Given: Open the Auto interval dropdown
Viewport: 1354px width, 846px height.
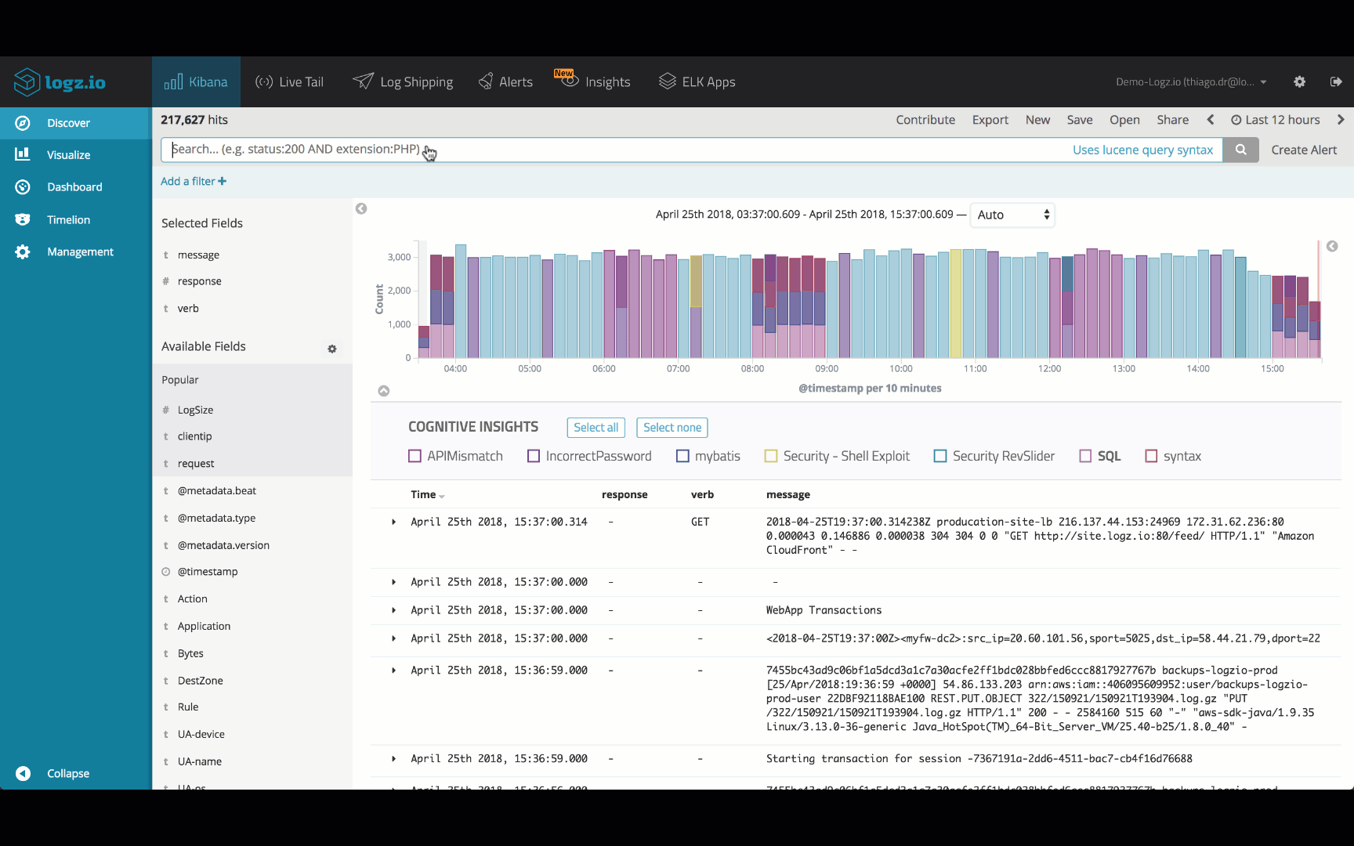Looking at the screenshot, I should coord(1012,215).
